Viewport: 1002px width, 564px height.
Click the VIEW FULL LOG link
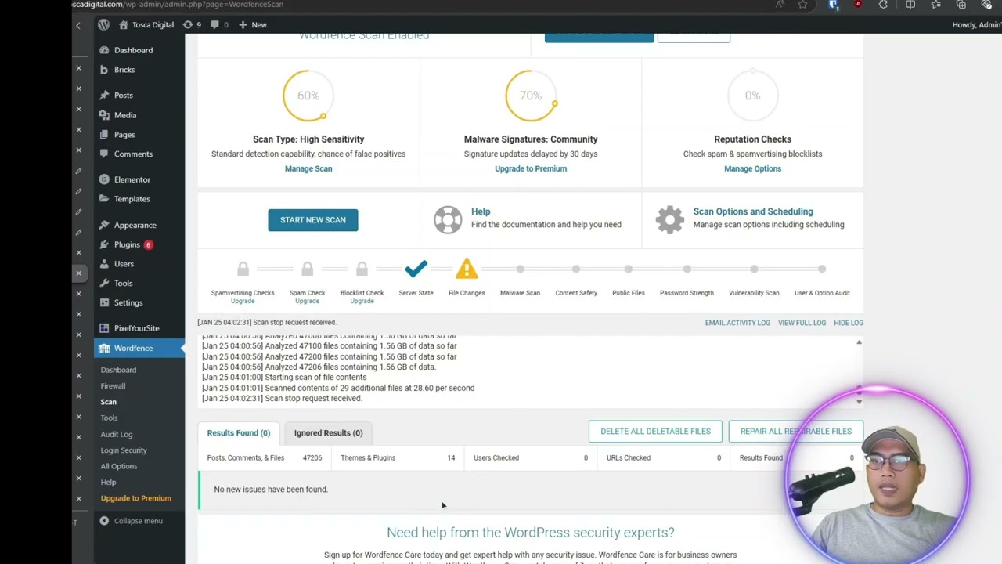pos(802,323)
